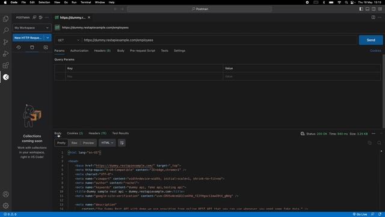Open editor more actions ellipsis
Screen dimensions: 385x217
tap(380, 17)
